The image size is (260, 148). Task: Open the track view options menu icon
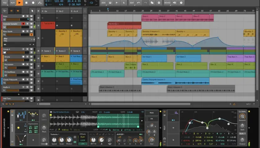pos(5,11)
